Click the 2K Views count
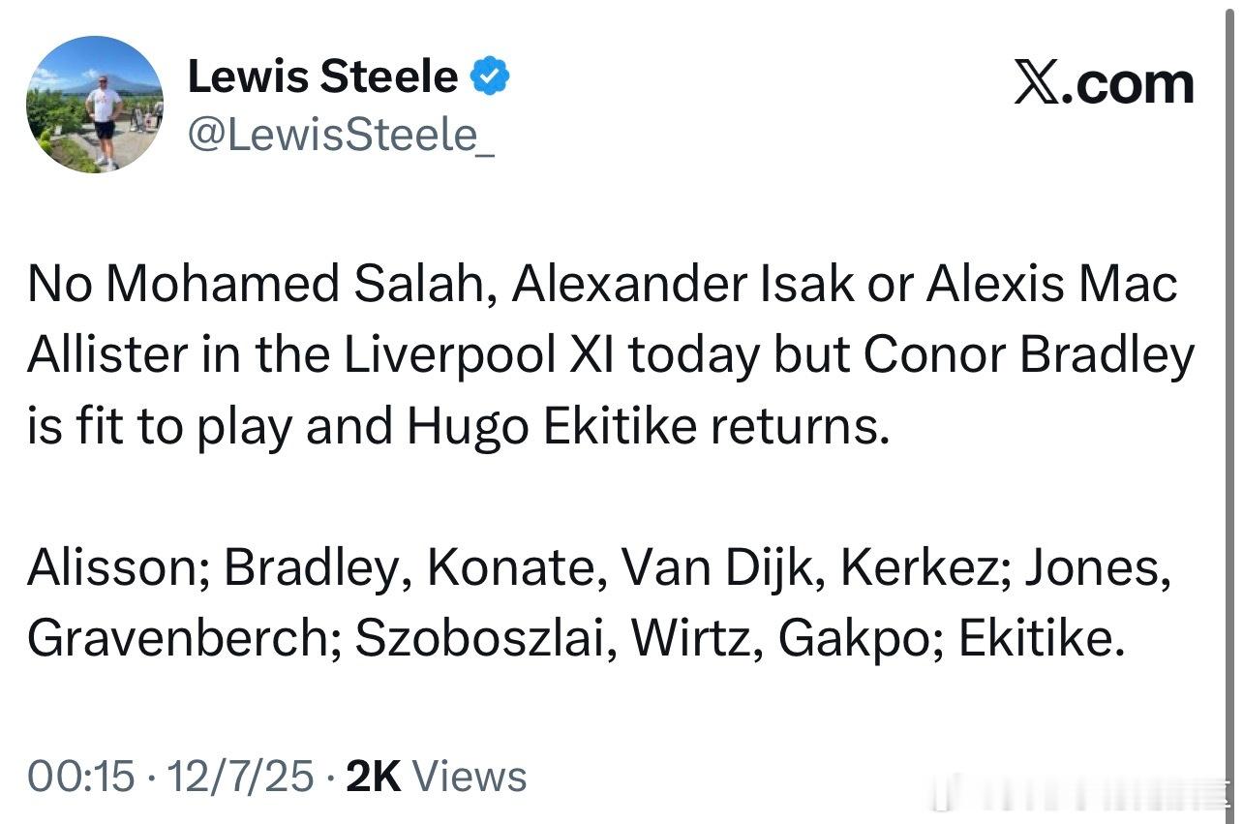Screen dimensions: 1243x824 point(436,777)
